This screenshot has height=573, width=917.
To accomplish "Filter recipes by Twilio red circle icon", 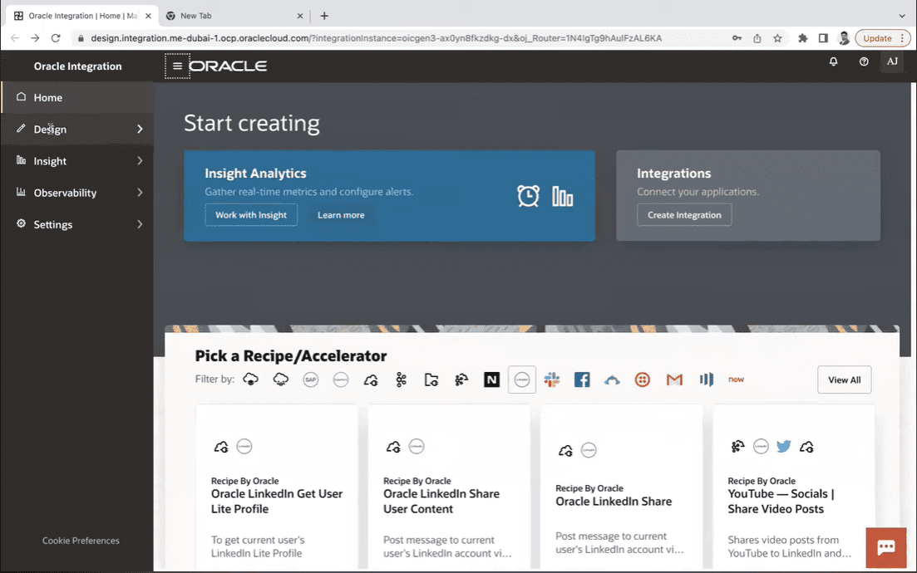I will click(642, 380).
